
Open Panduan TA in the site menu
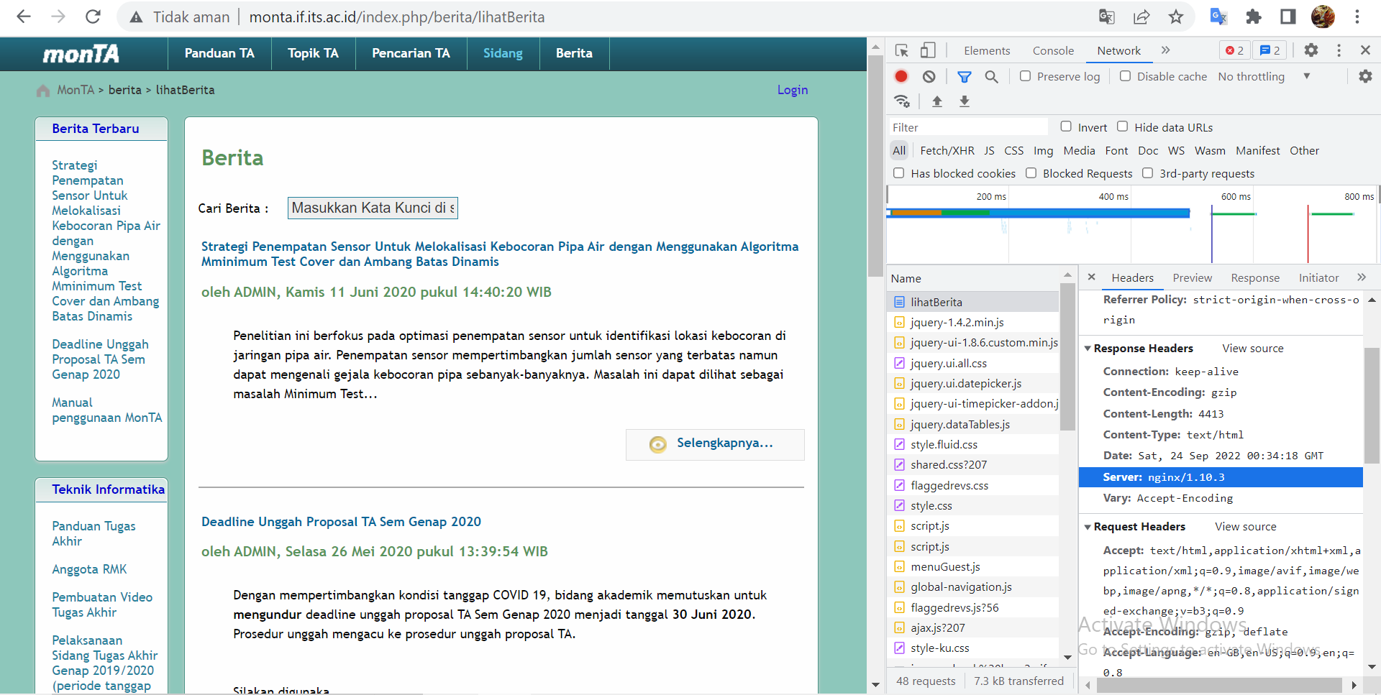click(219, 53)
